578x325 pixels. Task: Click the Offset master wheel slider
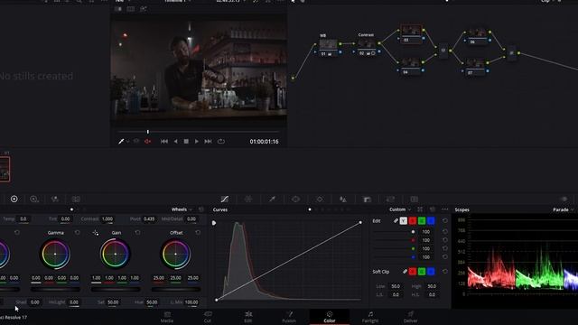pyautogui.click(x=176, y=290)
